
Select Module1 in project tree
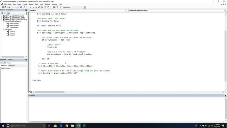(x=12, y=31)
